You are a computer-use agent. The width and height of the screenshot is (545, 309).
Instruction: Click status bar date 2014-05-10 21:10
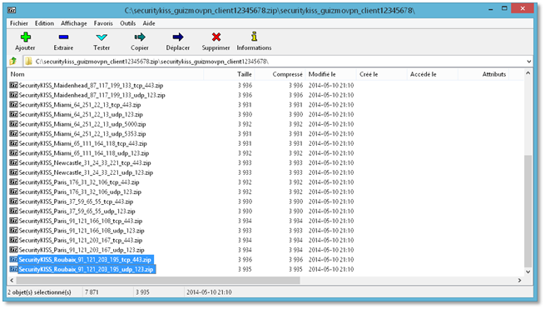click(209, 292)
